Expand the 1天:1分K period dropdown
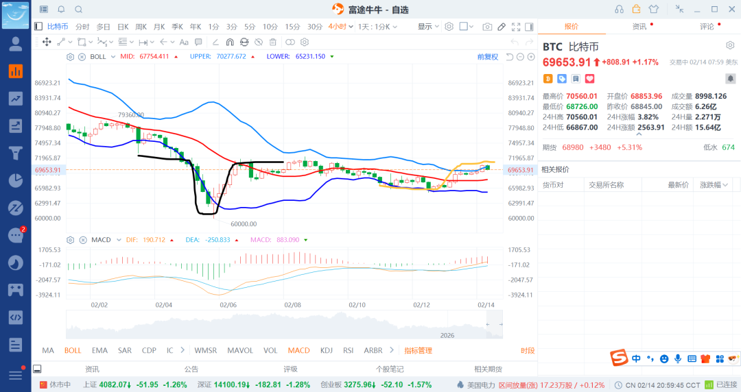741x392 pixels. click(x=378, y=27)
